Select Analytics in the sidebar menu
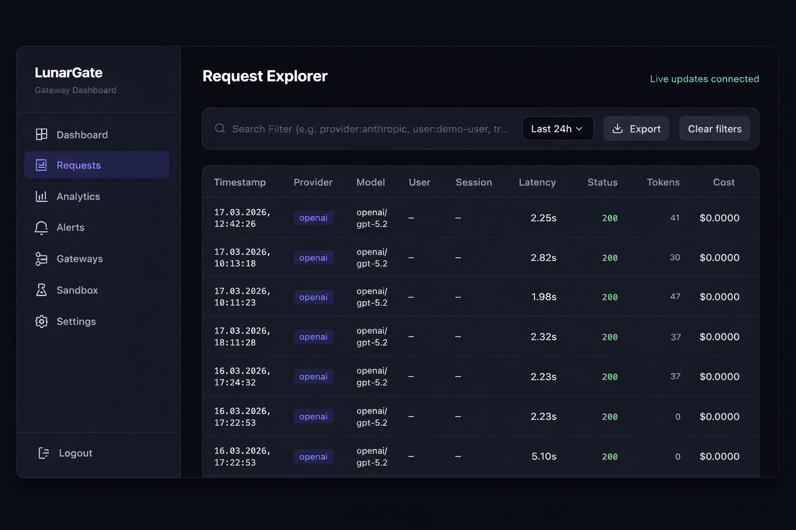This screenshot has width=796, height=530. point(78,196)
